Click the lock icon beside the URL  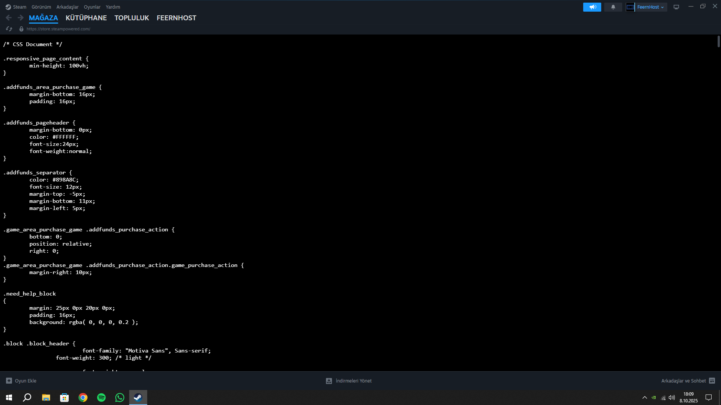click(x=21, y=29)
